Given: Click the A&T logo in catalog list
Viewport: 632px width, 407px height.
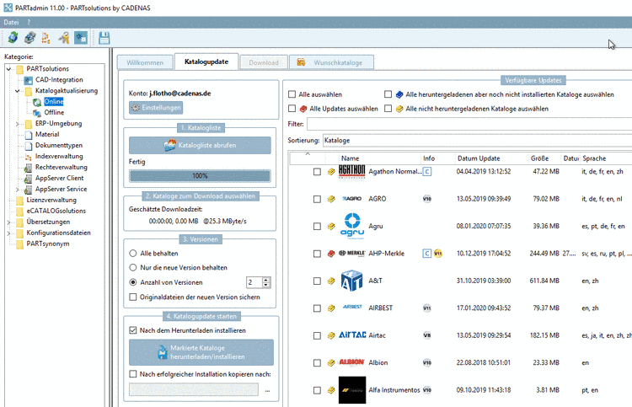Looking at the screenshot, I should (x=352, y=281).
